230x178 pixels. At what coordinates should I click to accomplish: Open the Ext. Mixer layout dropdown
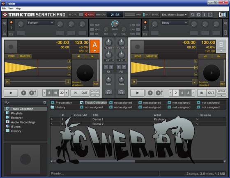(174, 15)
